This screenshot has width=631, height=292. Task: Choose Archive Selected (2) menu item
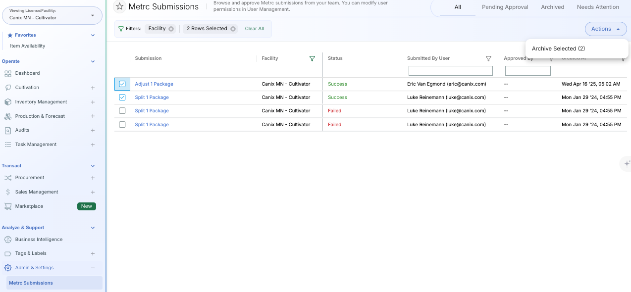pos(577,49)
